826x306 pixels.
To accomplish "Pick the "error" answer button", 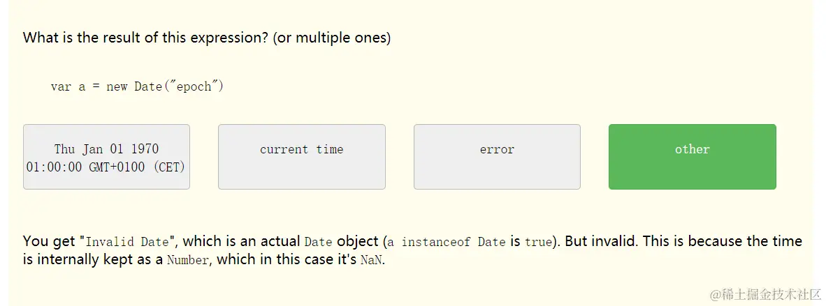I will [497, 157].
